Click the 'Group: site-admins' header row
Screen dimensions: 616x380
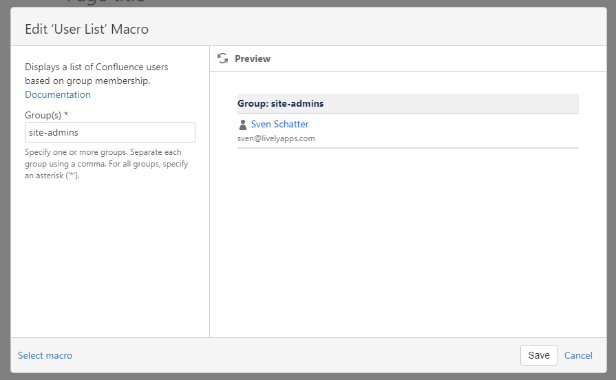[x=407, y=103]
